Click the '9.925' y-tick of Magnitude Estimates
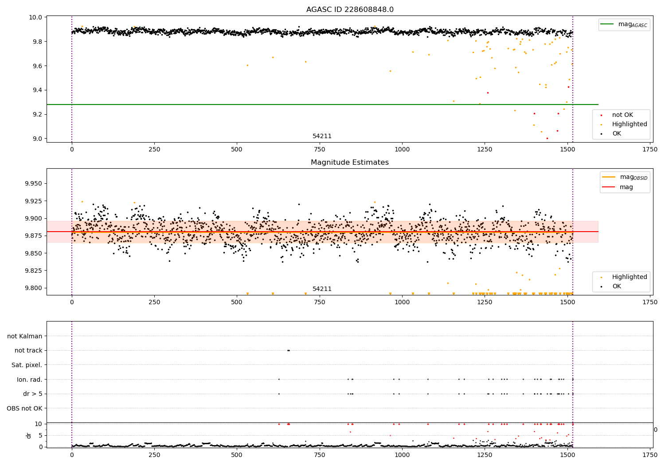This screenshot has width=665, height=465. (34, 201)
